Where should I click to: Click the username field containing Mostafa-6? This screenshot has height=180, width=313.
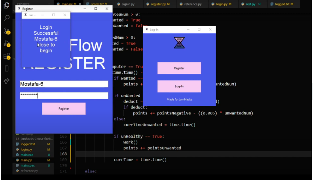(64, 84)
